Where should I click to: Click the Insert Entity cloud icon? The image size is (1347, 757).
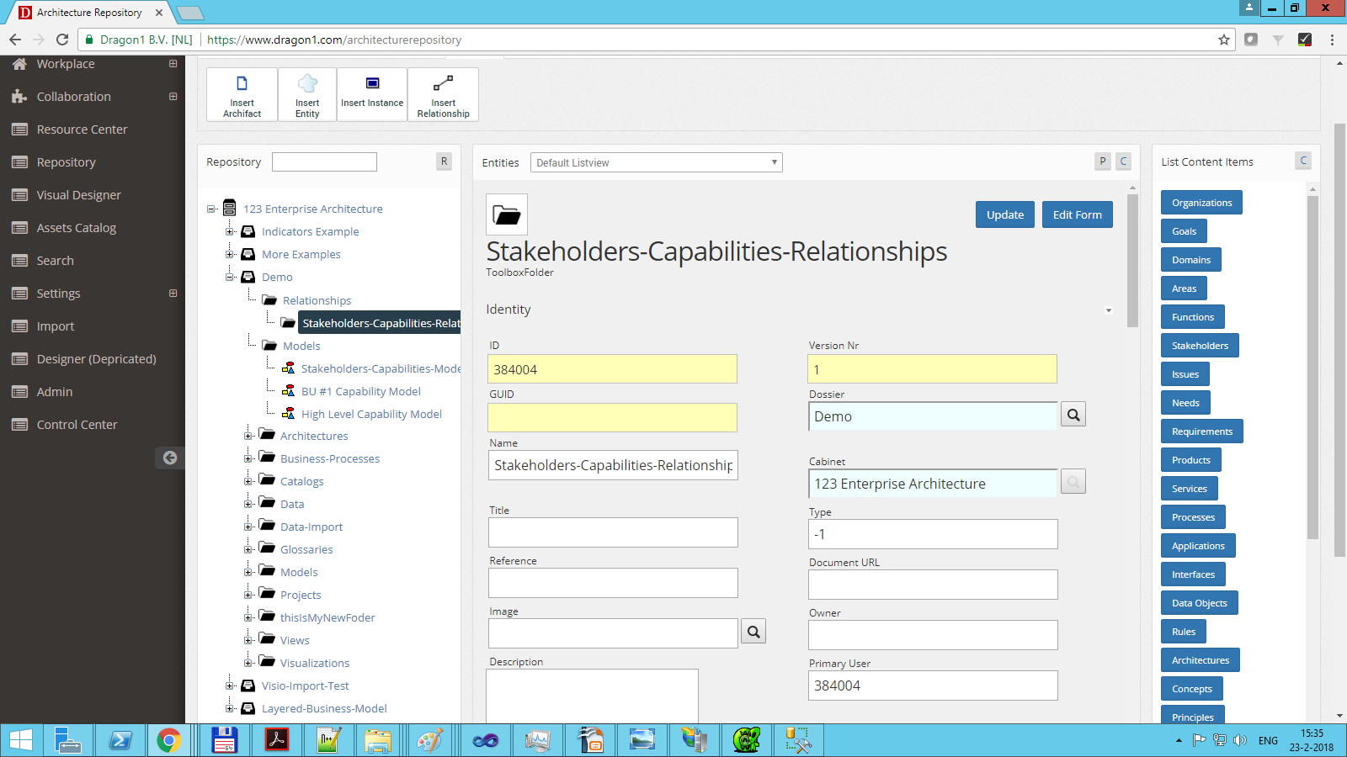coord(307,83)
